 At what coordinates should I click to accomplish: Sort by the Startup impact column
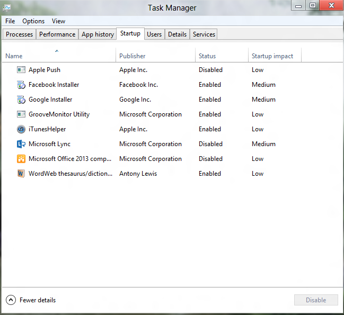coord(273,56)
